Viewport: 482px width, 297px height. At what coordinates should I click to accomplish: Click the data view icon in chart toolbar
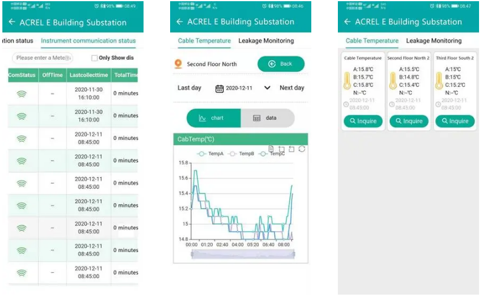(x=271, y=149)
